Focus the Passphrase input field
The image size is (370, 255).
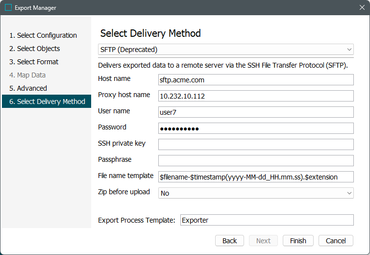[x=255, y=160]
